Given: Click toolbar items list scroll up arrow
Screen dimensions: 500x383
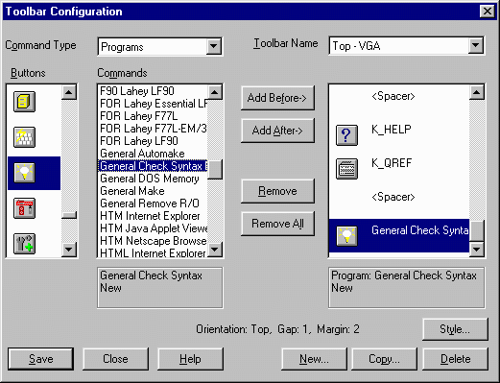Looking at the screenshot, I should pyautogui.click(x=477, y=92).
